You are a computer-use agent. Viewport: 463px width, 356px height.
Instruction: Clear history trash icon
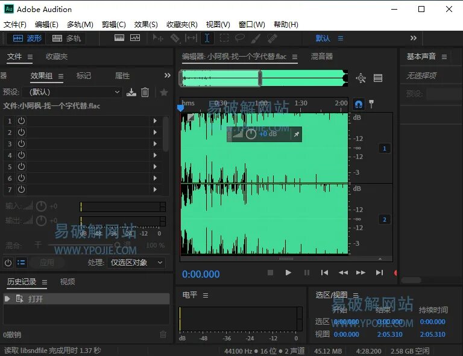tap(163, 334)
